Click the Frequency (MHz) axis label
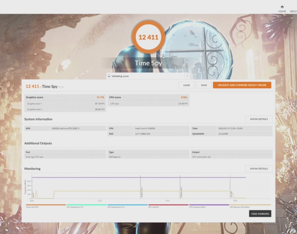The width and height of the screenshot is (297, 234). [x=25, y=187]
